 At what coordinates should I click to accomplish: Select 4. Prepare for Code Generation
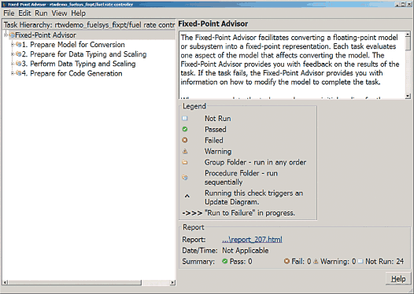(x=72, y=73)
